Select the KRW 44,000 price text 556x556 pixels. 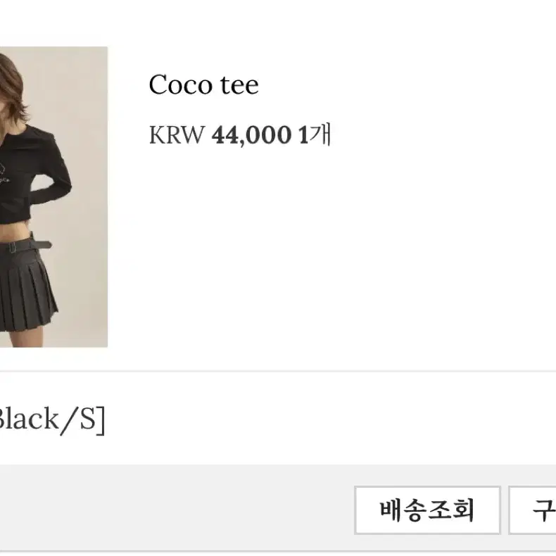coord(220,134)
